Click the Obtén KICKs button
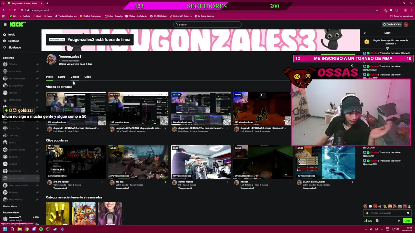This screenshot has width=415, height=233. pos(392,25)
